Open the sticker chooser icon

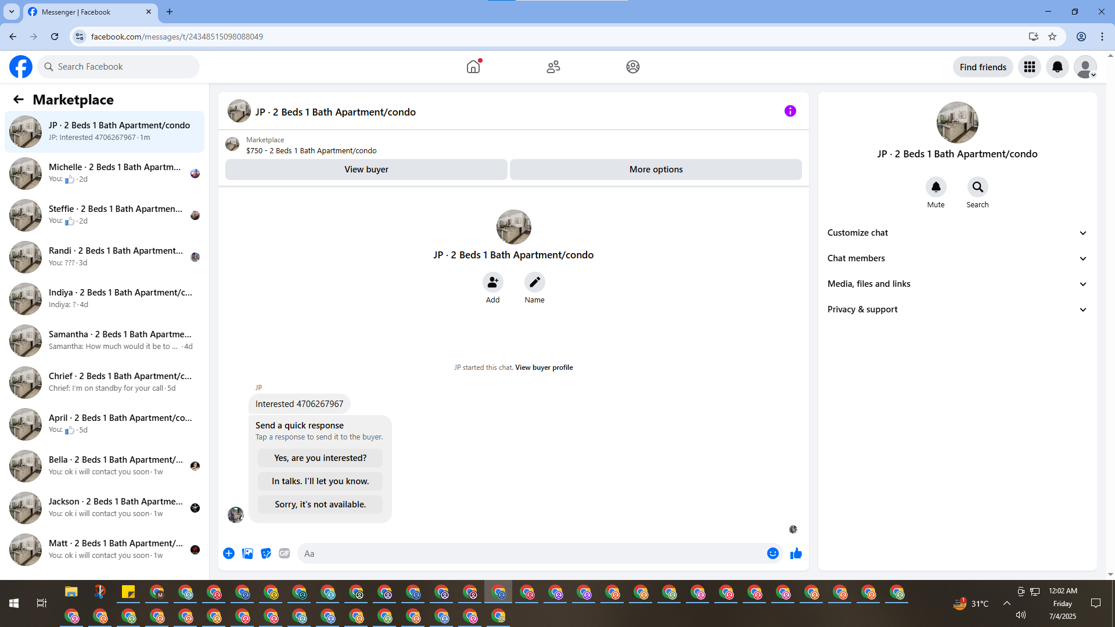click(x=266, y=553)
